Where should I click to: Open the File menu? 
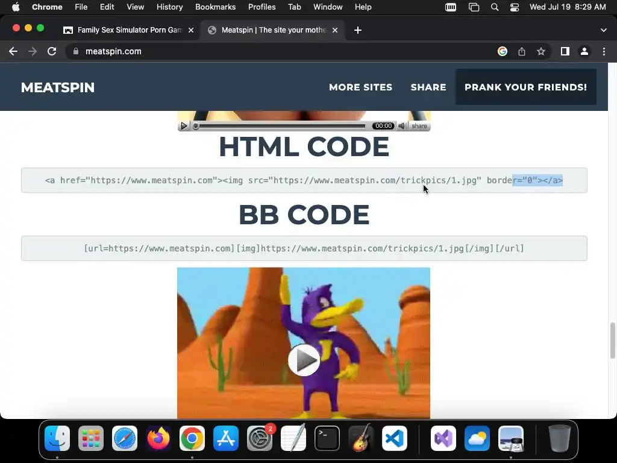point(81,7)
